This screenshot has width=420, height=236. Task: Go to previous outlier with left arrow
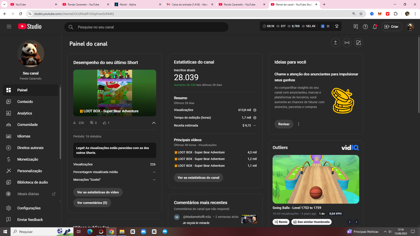click(350, 222)
